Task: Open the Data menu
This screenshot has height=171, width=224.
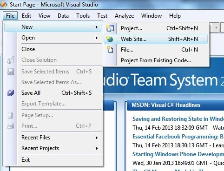Action: (63, 16)
